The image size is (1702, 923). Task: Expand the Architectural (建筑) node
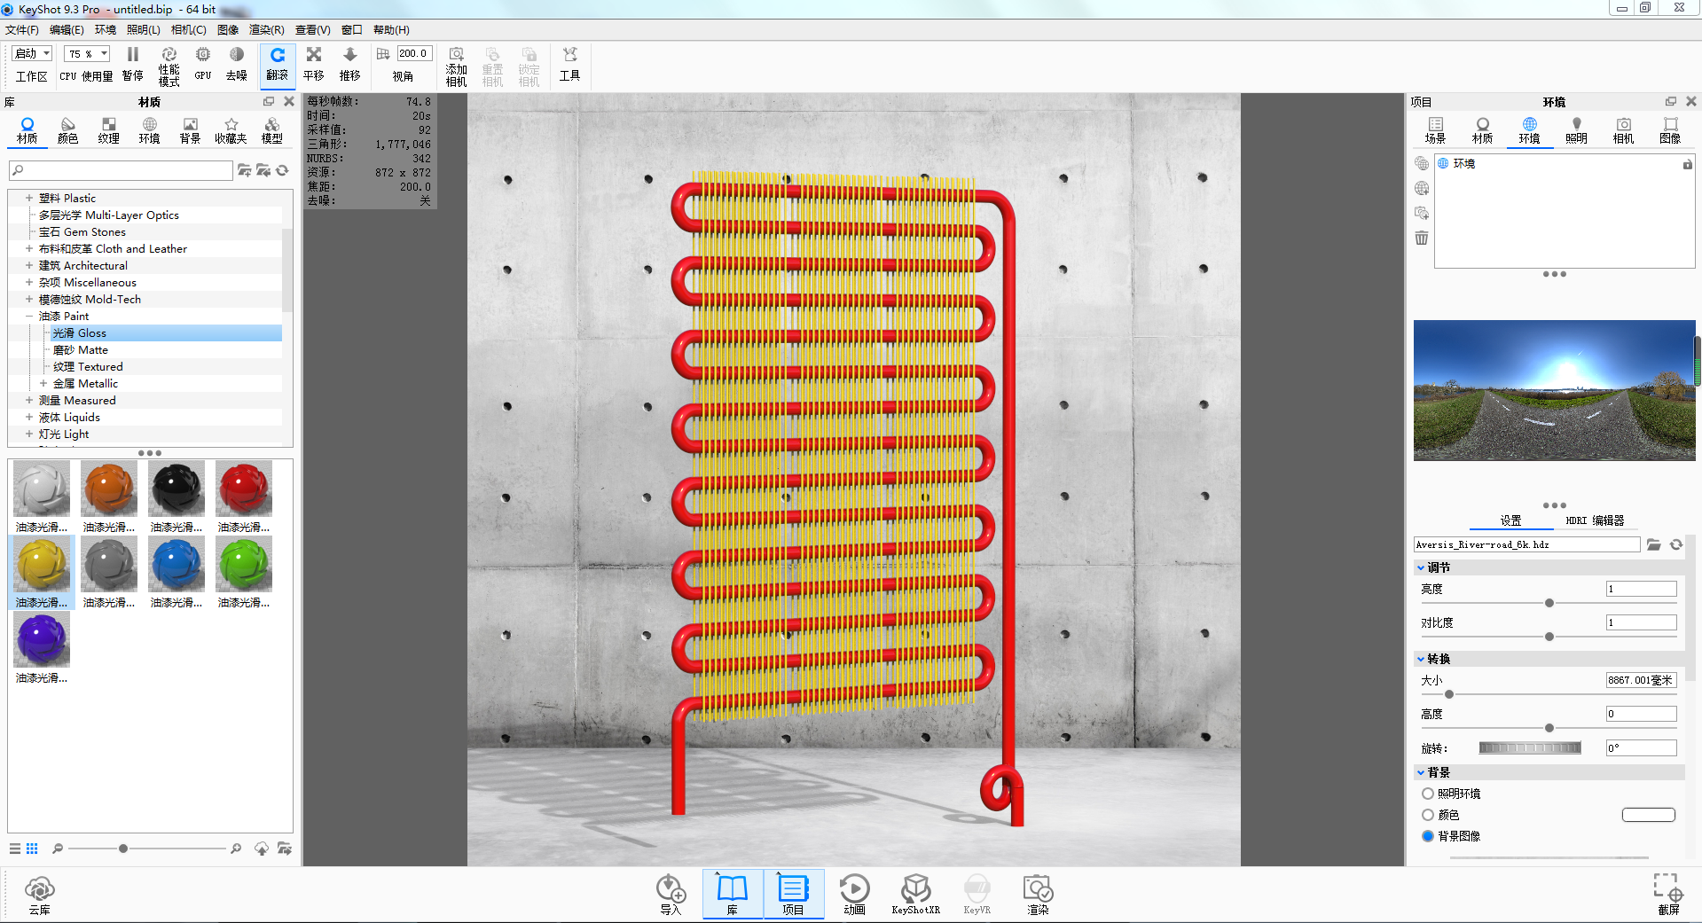click(x=29, y=265)
